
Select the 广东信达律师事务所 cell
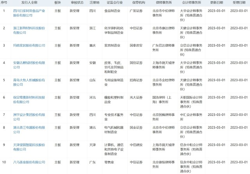[164, 48]
